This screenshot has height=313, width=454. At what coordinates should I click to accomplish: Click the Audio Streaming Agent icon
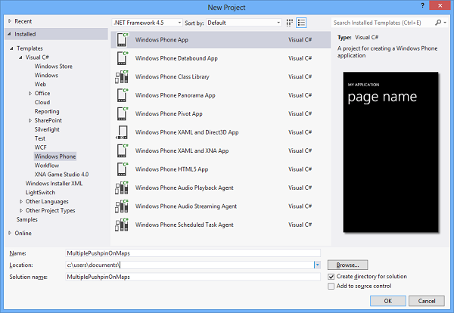click(x=122, y=206)
